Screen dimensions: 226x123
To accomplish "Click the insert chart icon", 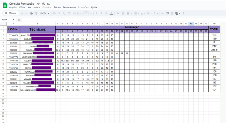I will coord(172,13).
